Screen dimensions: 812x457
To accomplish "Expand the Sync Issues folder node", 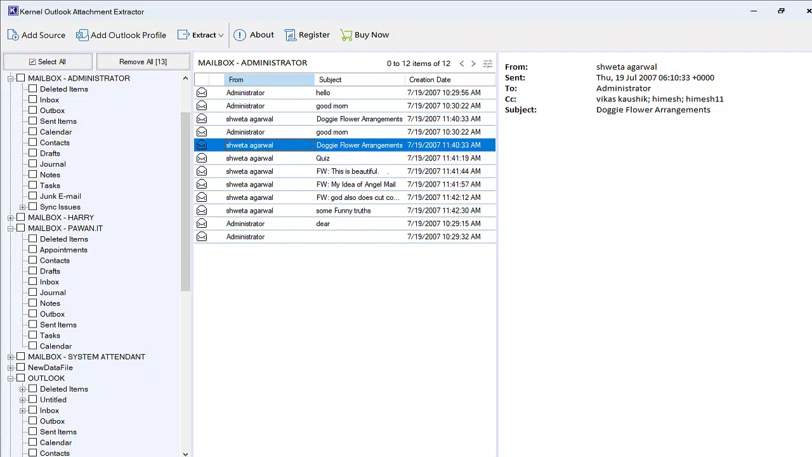I will (23, 207).
